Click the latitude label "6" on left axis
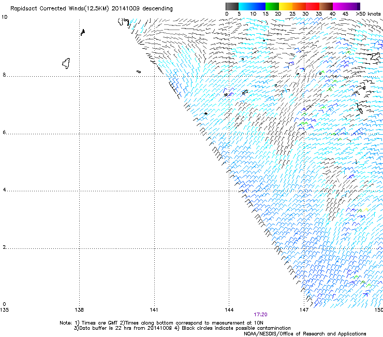The height and width of the screenshot is (337, 383). (x=4, y=132)
